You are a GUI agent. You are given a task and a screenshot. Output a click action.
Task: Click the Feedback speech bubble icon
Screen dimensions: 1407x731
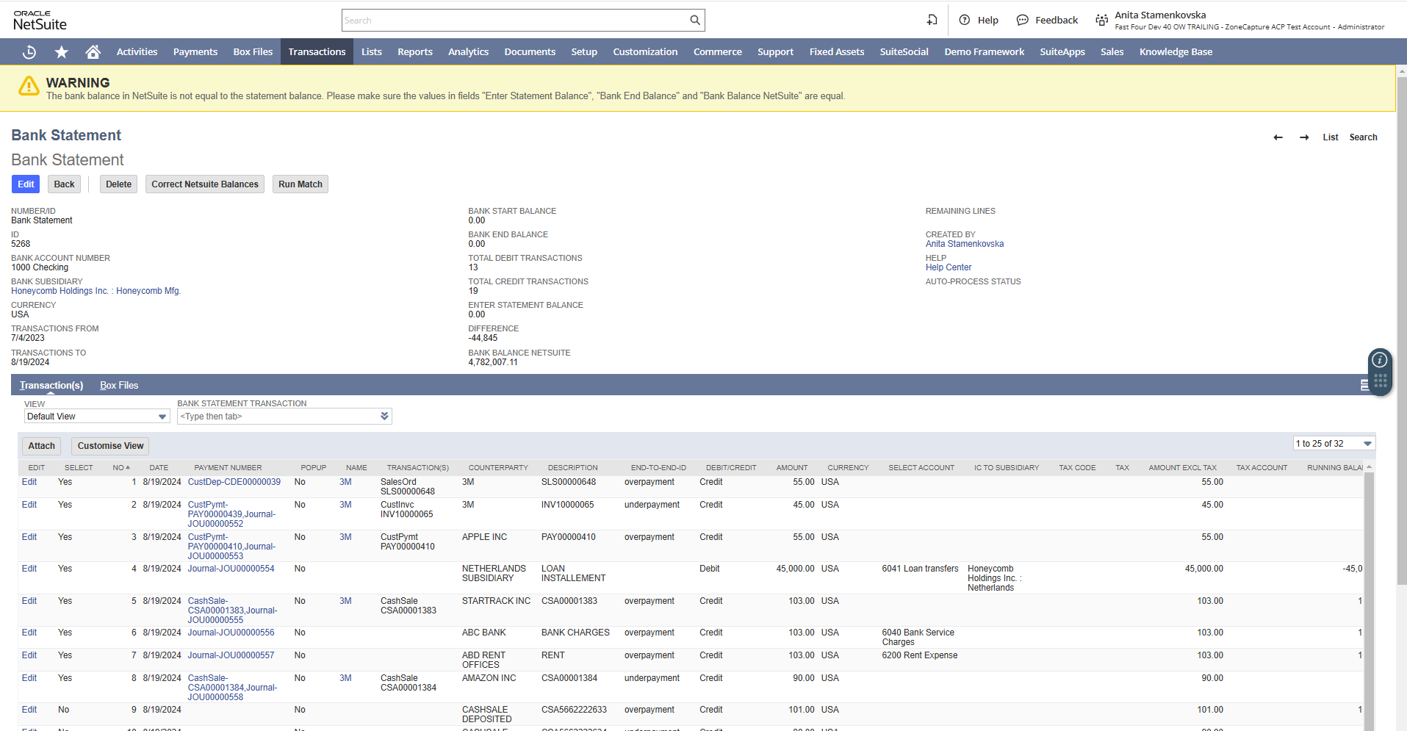pyautogui.click(x=1022, y=20)
